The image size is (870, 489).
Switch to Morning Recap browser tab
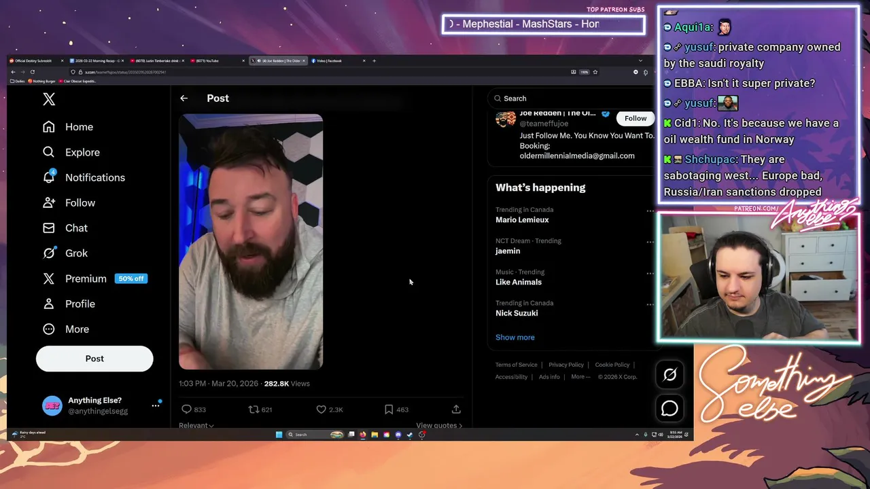click(99, 60)
